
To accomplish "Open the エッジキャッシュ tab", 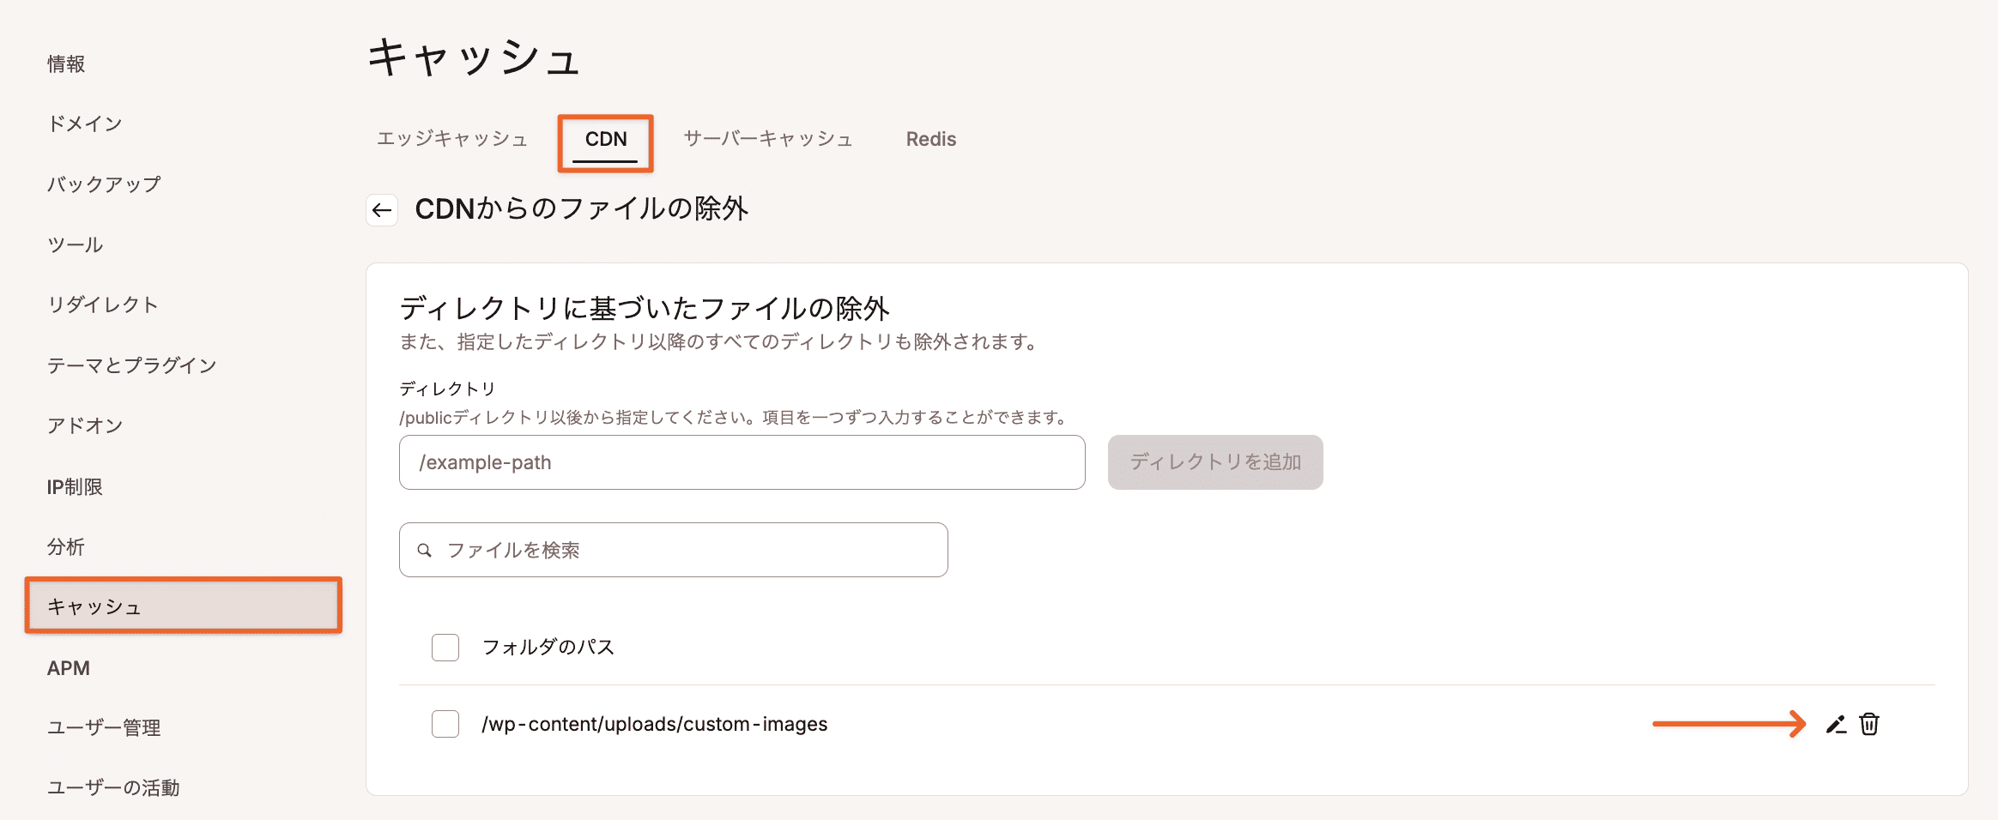I will pyautogui.click(x=452, y=139).
